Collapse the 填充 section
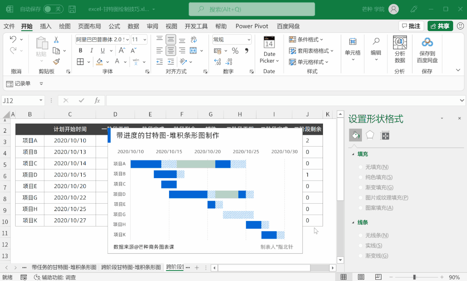Viewport: 467px width, 281px height. coord(353,154)
